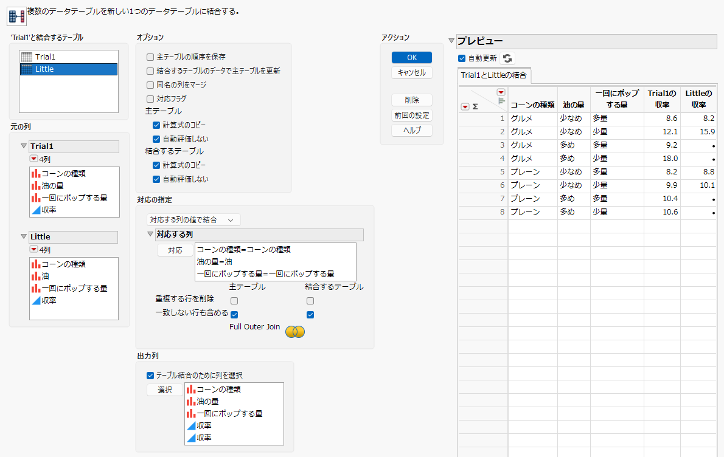The width and height of the screenshot is (724, 457).
Task: Click the nominal icon of 油の量 under Trial1
Action: coord(35,185)
